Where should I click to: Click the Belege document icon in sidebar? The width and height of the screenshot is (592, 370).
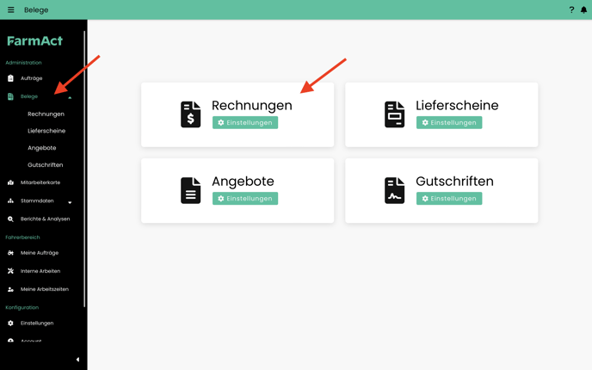pyautogui.click(x=10, y=96)
